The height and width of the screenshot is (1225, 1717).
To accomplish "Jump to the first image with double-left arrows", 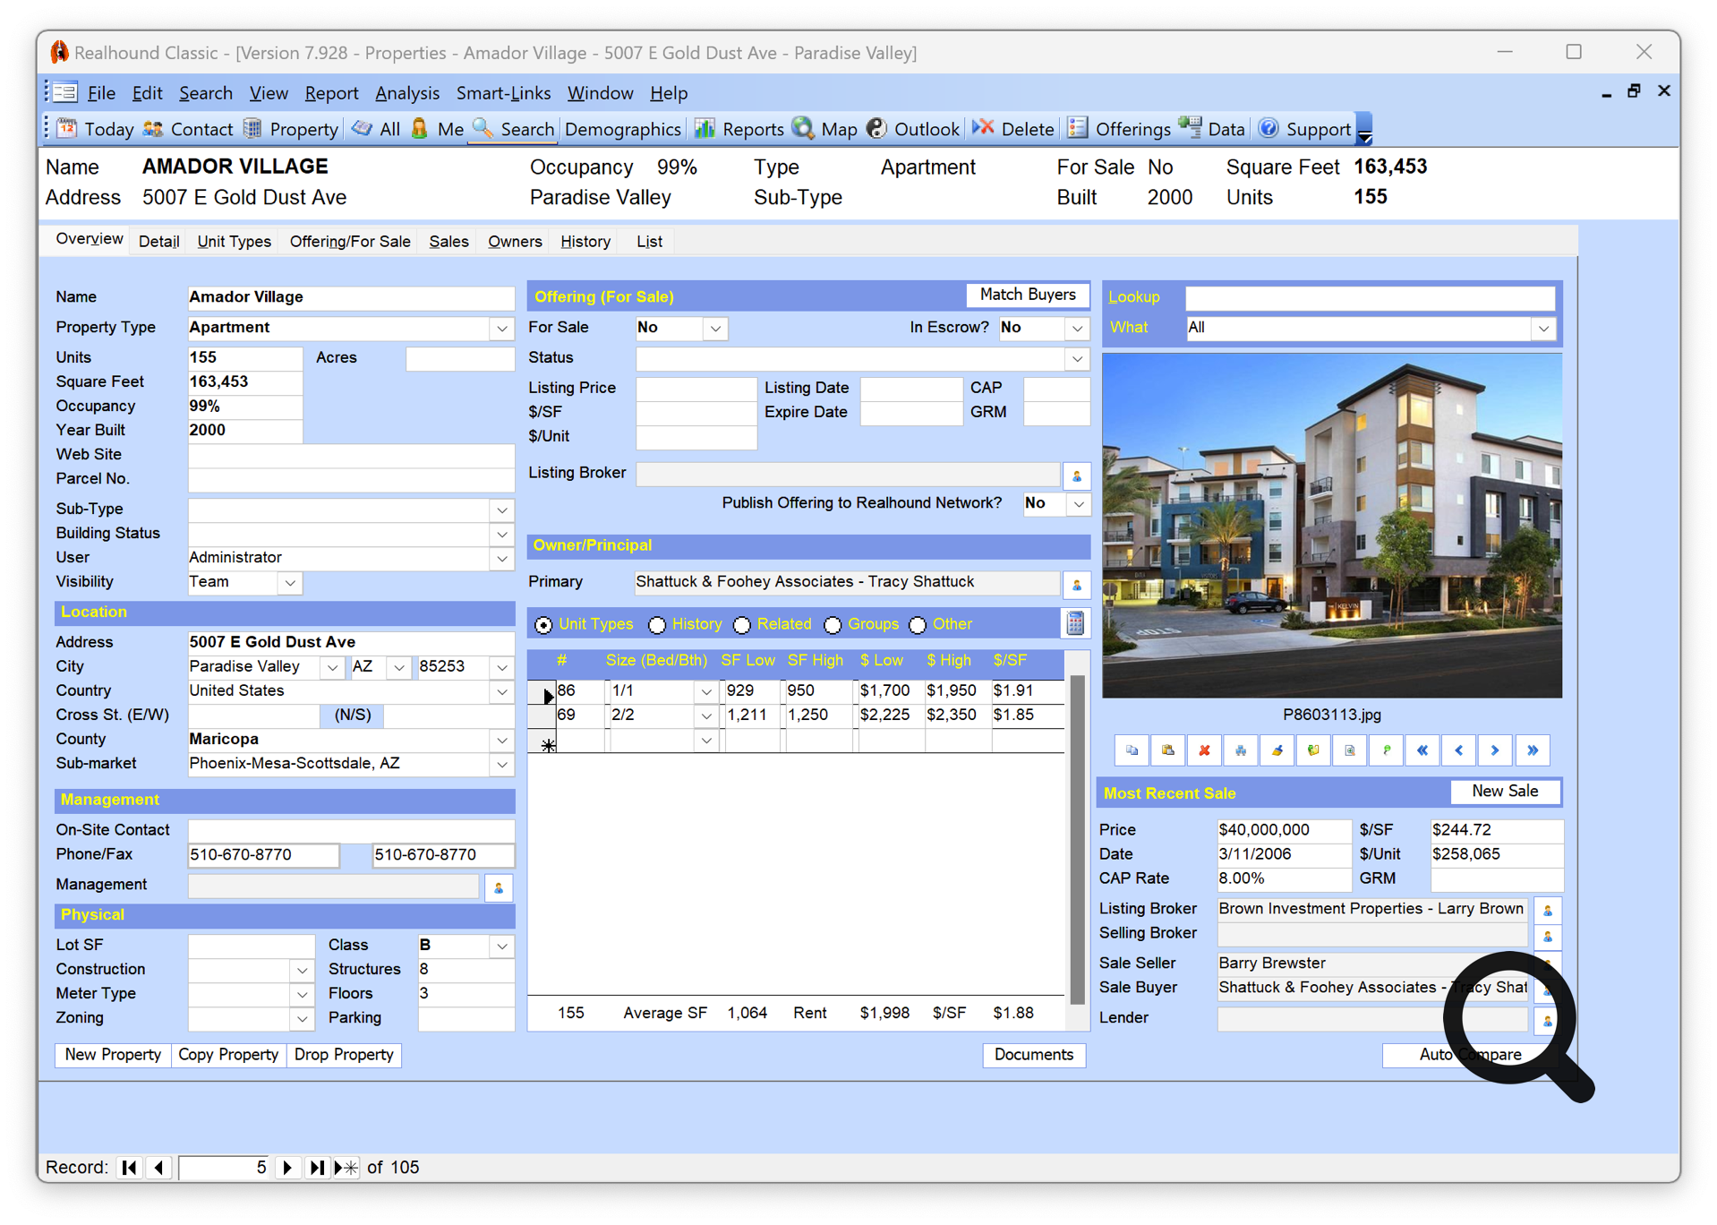I will [1422, 750].
